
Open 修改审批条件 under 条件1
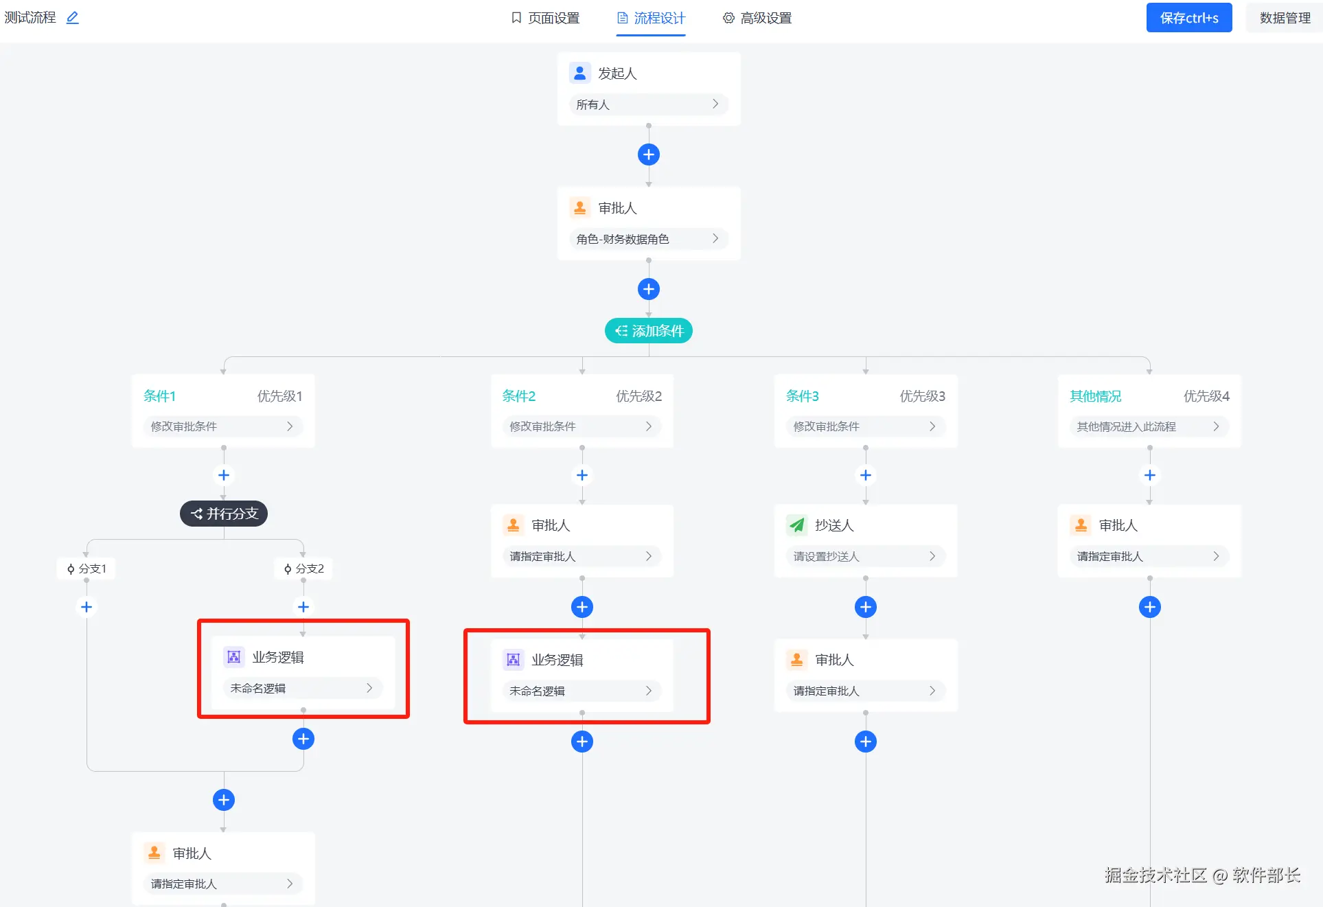(x=222, y=426)
